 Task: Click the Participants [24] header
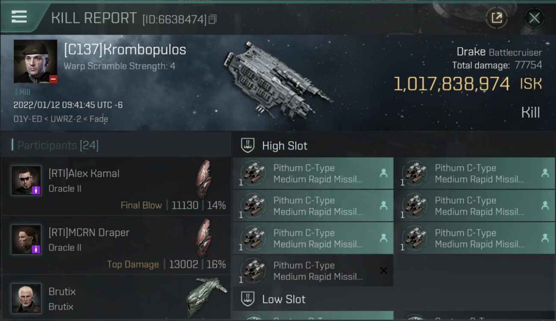click(58, 146)
